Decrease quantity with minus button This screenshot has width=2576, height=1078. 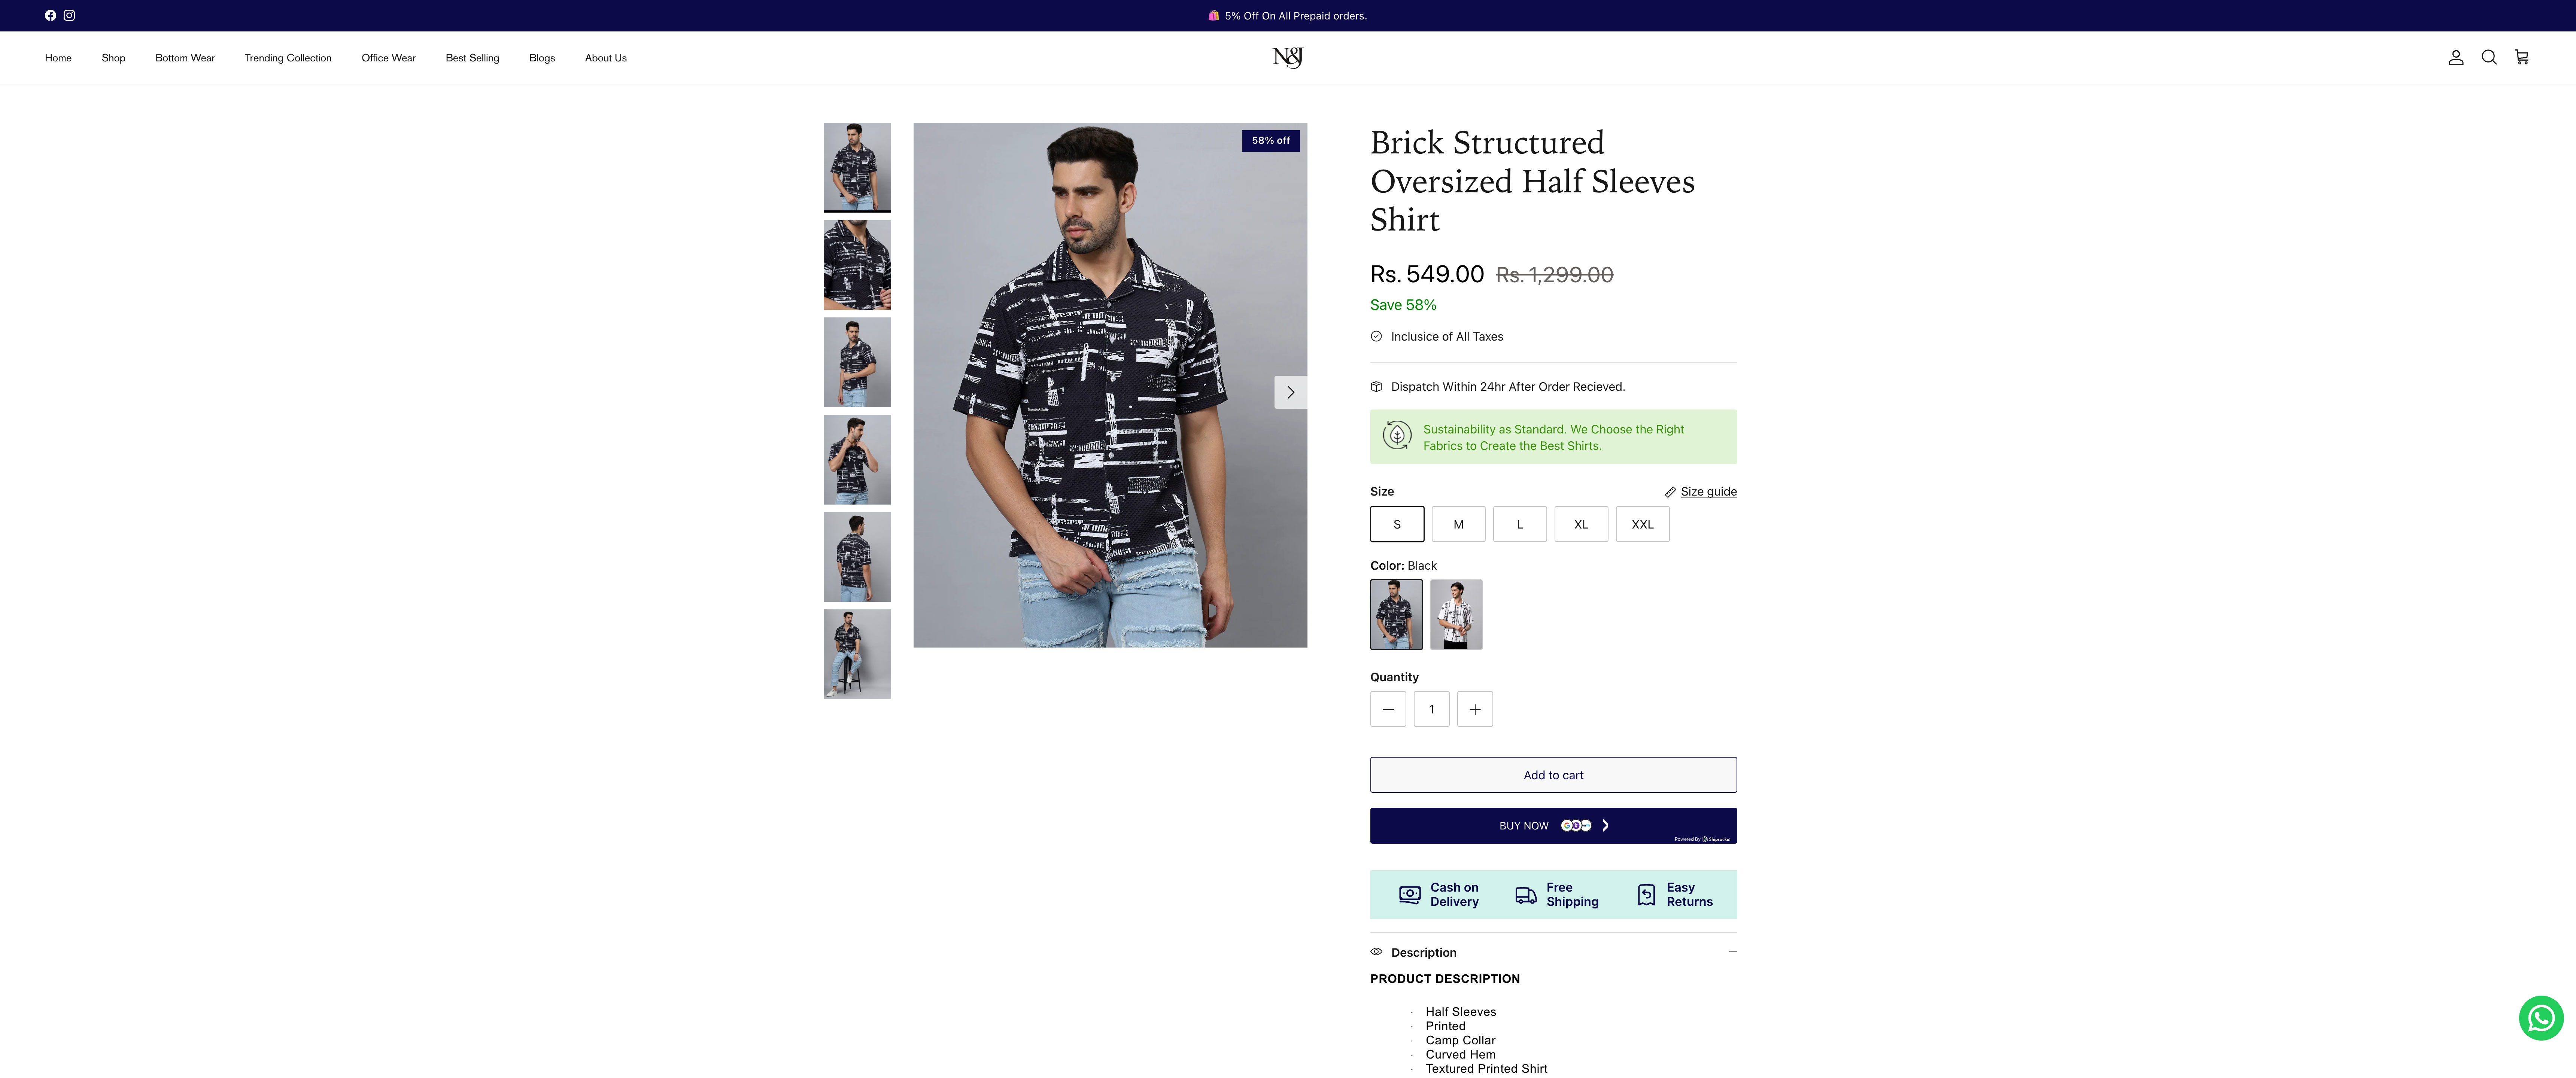(1387, 709)
